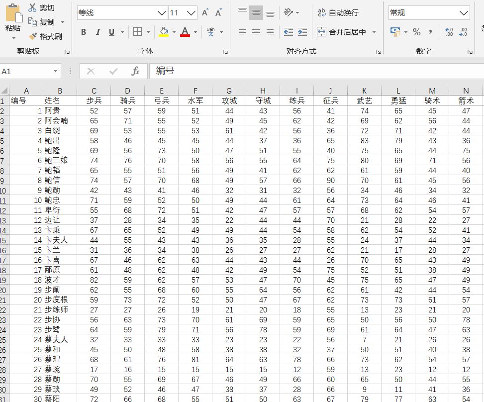The image size is (484, 402).
Task: Open number (数字) dialog launcher
Action: click(470, 52)
